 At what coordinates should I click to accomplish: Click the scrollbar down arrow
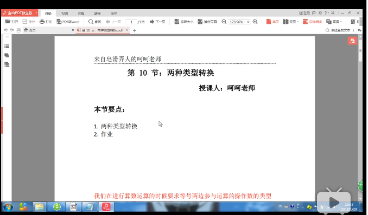pos(360,199)
